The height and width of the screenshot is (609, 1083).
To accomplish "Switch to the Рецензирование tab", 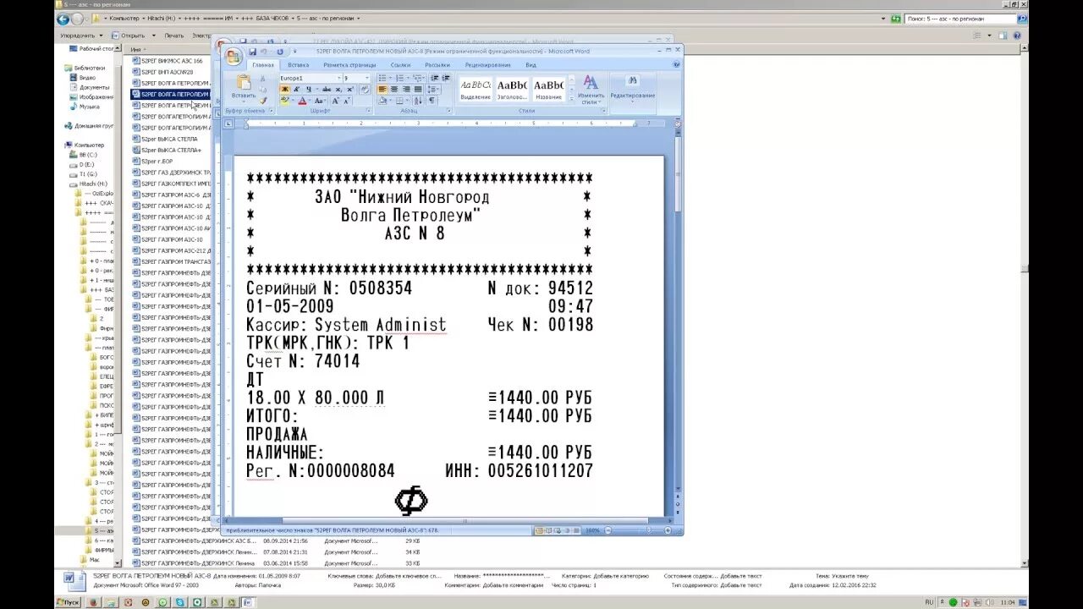I will [x=488, y=64].
